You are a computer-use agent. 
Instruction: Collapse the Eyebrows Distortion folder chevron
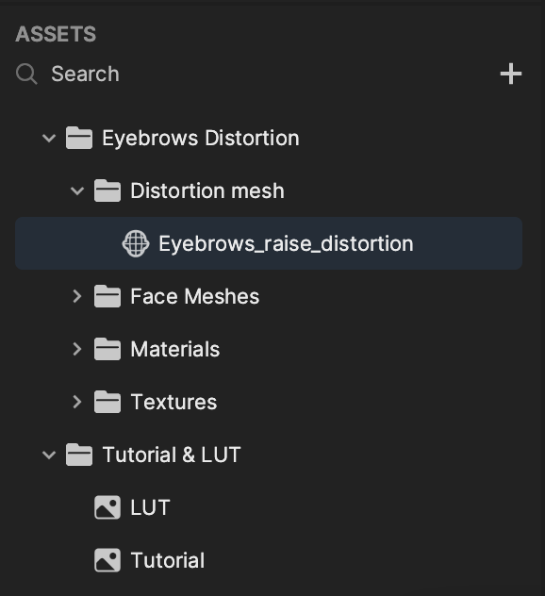(x=49, y=138)
